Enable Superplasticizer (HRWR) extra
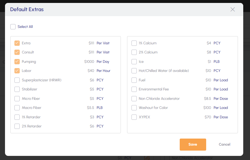This screenshot has height=160, width=250. click(x=17, y=80)
